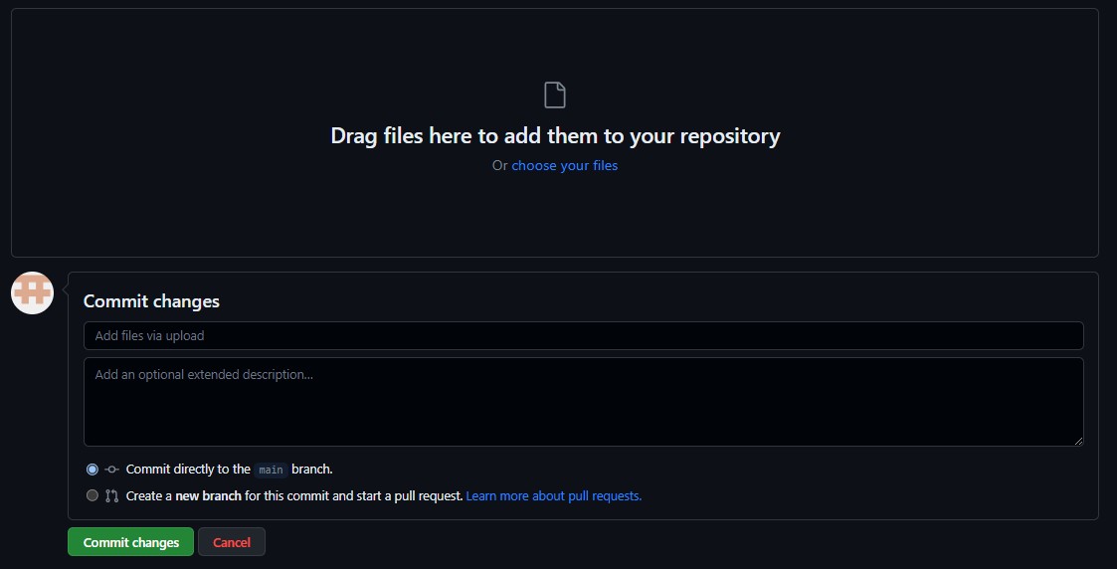The image size is (1117, 569).
Task: Select the 'Create a new branch' radio button
Action: (x=93, y=495)
